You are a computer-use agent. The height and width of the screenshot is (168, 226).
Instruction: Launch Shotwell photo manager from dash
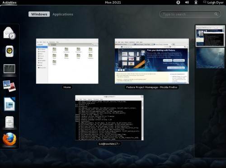coord(9,86)
